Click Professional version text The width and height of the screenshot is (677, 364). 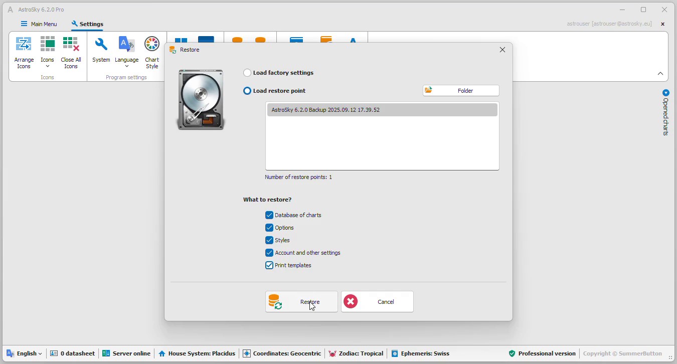pos(547,353)
